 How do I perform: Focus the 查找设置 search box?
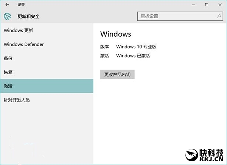pos(180,16)
